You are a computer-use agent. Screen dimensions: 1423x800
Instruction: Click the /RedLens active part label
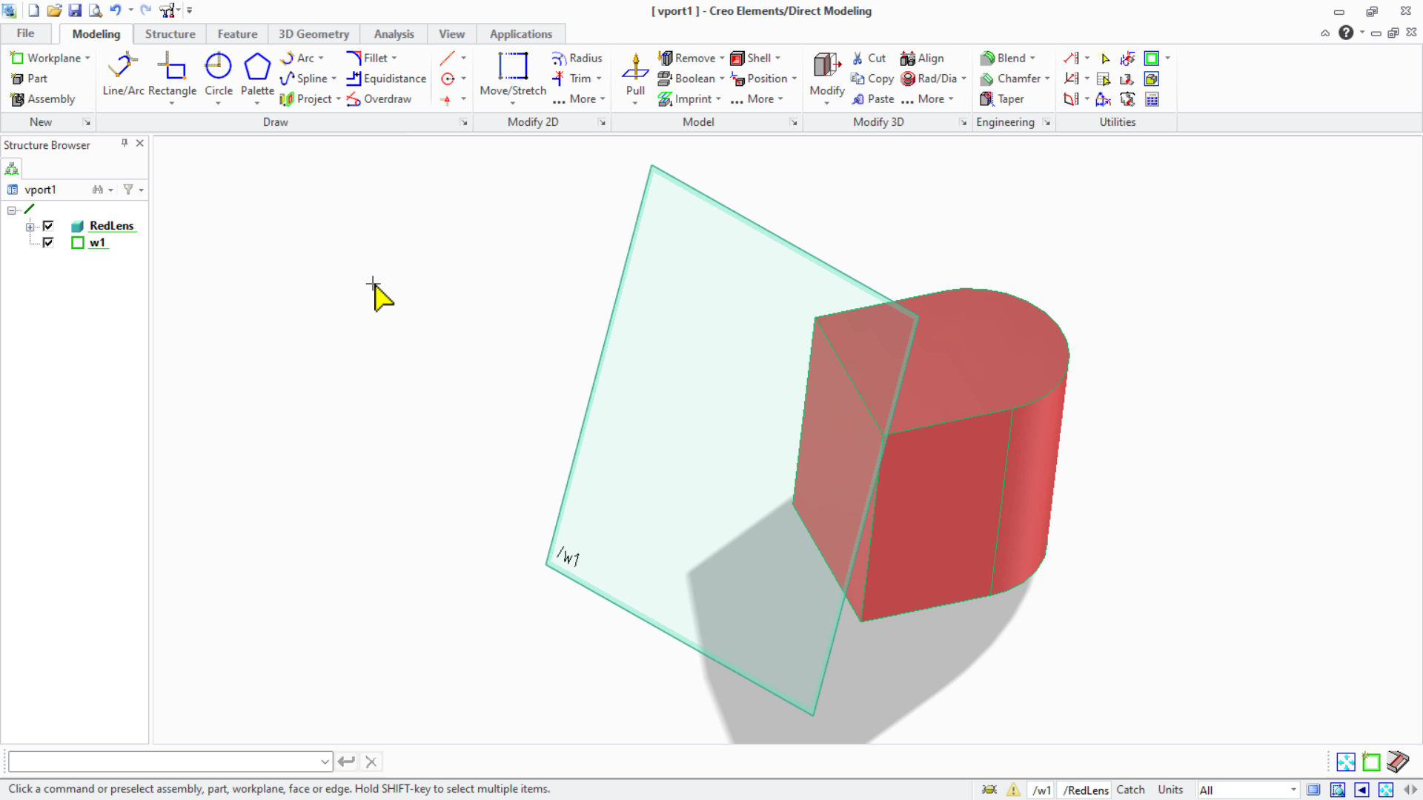tap(1085, 790)
